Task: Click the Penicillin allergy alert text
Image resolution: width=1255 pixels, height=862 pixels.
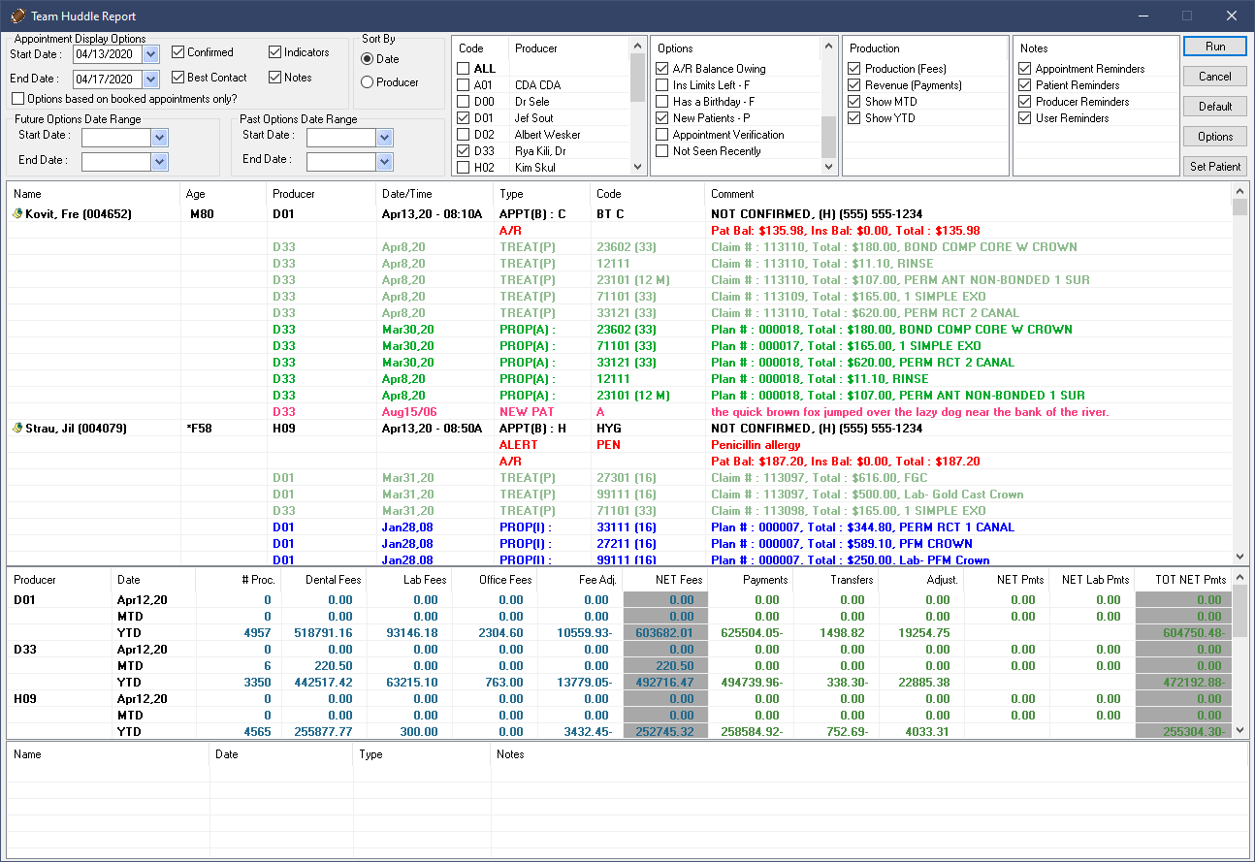Action: tap(757, 445)
